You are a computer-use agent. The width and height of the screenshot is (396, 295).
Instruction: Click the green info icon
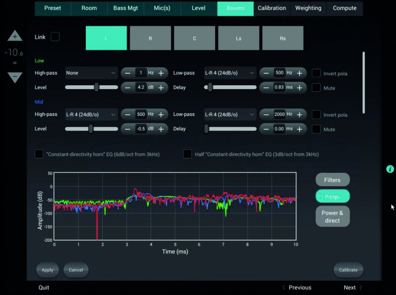pos(390,169)
